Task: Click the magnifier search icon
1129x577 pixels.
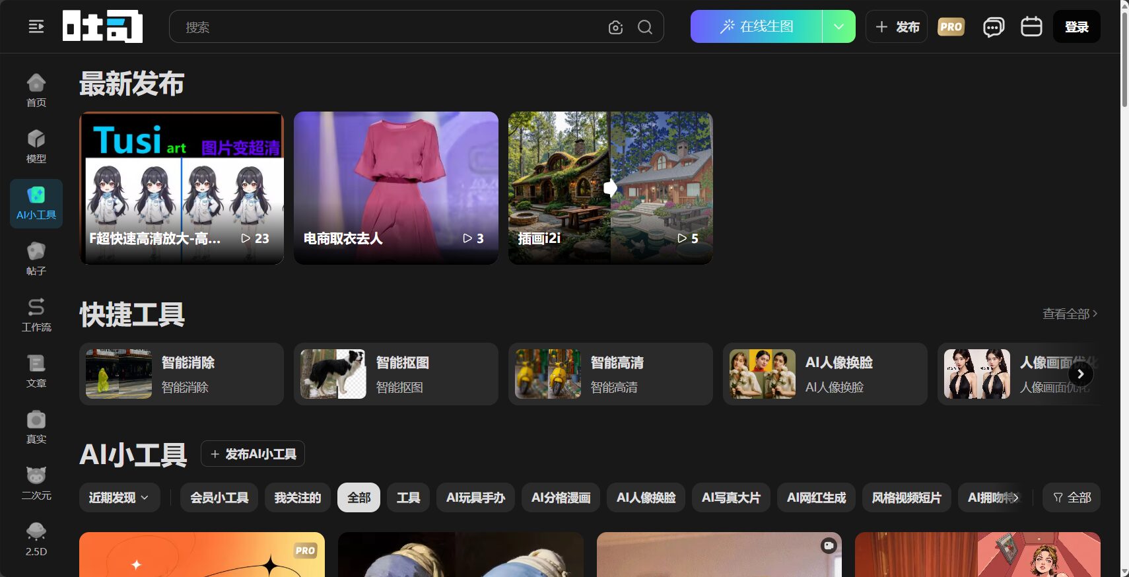Action: click(x=645, y=27)
